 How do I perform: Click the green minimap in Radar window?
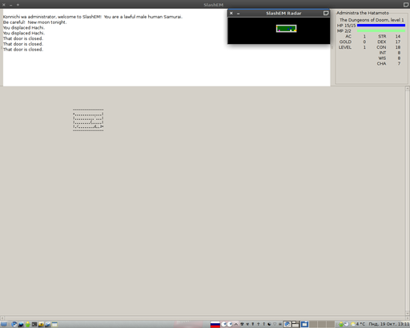pyautogui.click(x=287, y=29)
